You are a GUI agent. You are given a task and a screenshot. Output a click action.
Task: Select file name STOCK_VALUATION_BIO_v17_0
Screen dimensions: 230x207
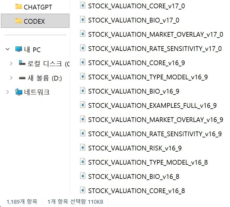[134, 20]
